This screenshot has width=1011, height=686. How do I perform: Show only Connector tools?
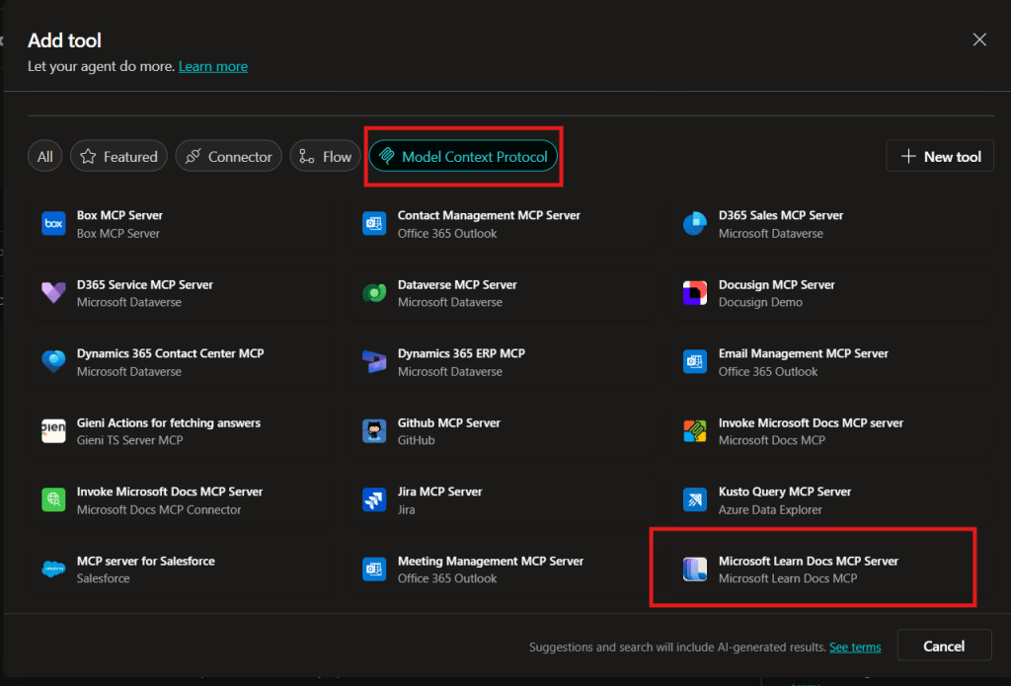(228, 156)
